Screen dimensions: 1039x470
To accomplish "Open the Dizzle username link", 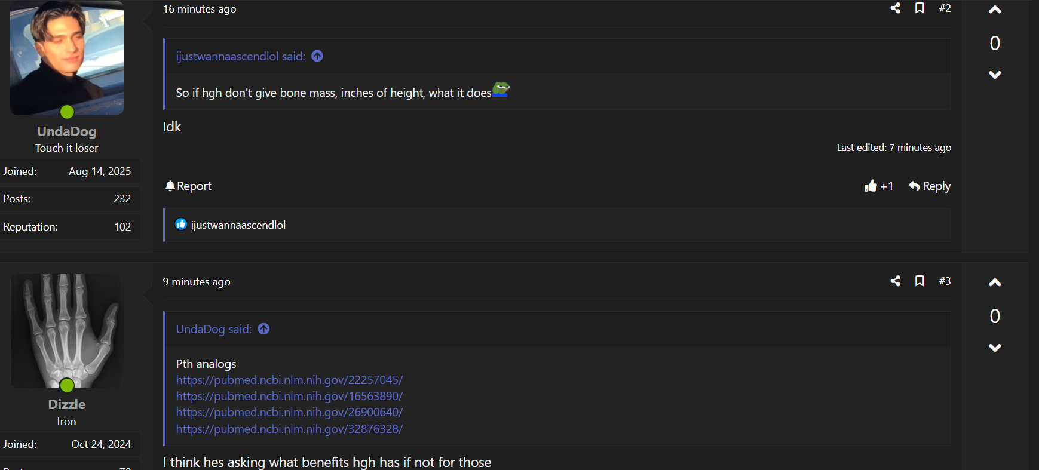I will point(67,404).
